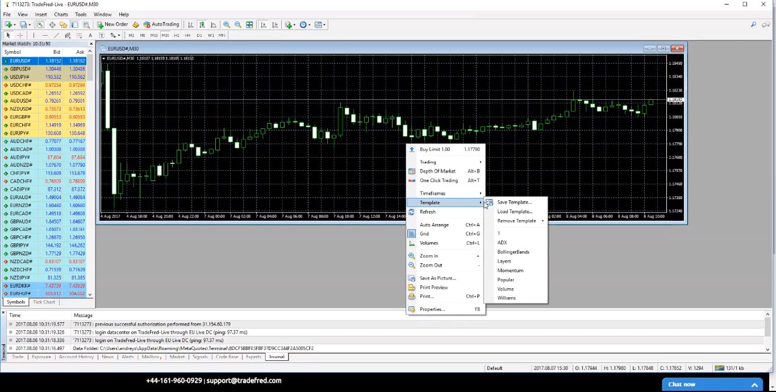
Task: Click the support@tradefred.com email link
Action: (x=244, y=381)
